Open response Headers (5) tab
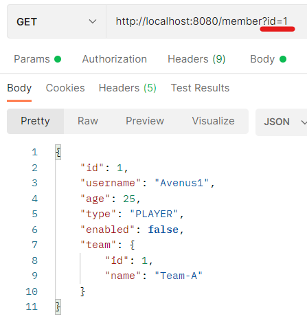307x321 pixels. tap(128, 88)
